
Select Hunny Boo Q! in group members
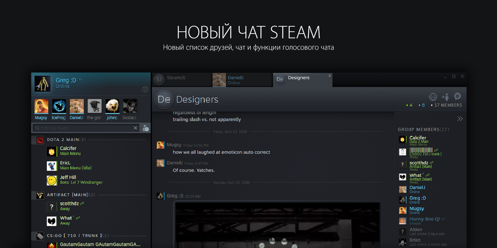tap(424, 219)
